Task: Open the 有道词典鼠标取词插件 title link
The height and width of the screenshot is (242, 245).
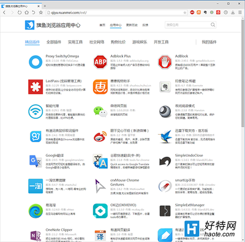Action: pyautogui.click(x=62, y=130)
